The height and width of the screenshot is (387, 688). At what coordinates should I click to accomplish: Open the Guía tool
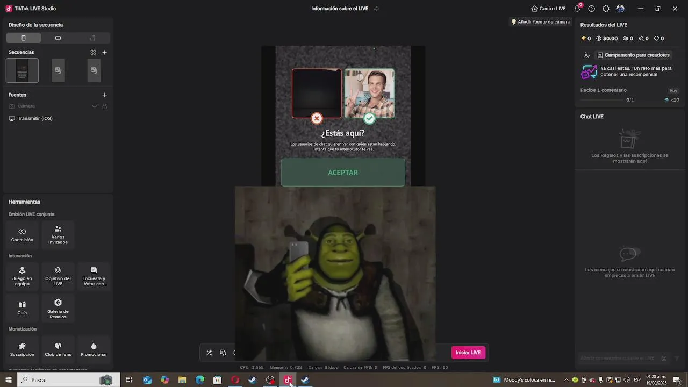click(22, 307)
